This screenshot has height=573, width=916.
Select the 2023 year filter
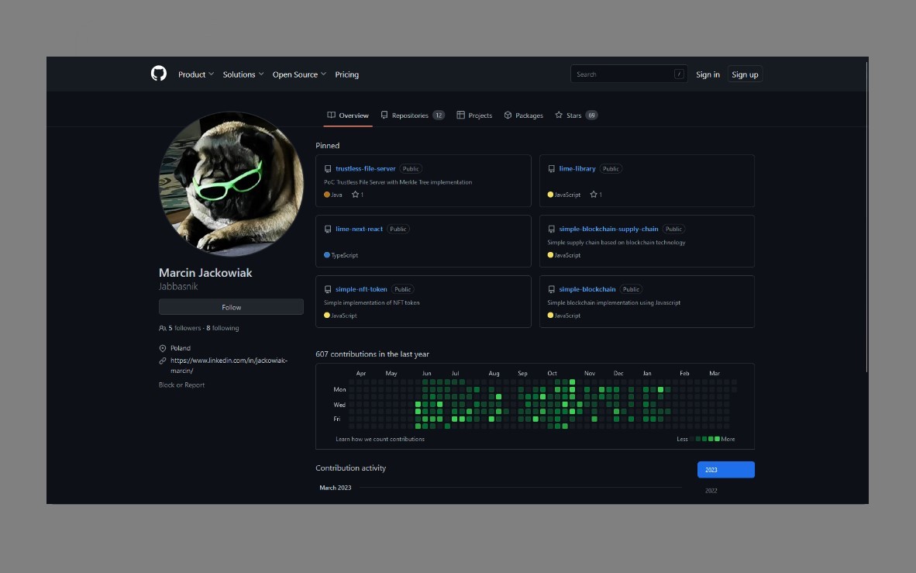[x=725, y=470]
